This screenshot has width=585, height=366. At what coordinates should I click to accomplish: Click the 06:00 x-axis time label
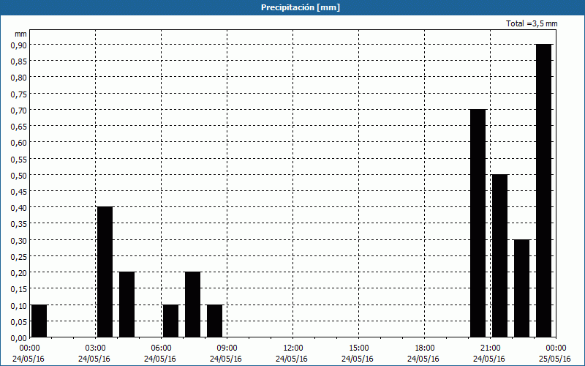[x=161, y=348]
